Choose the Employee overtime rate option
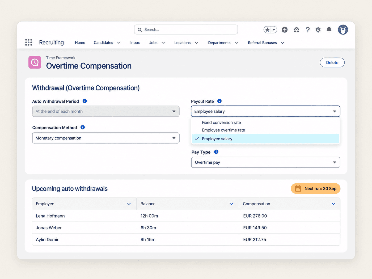 pos(265,130)
